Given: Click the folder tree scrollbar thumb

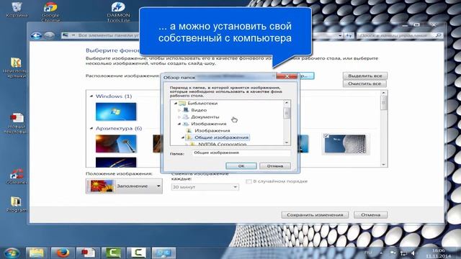Looking at the screenshot, I should [287, 113].
